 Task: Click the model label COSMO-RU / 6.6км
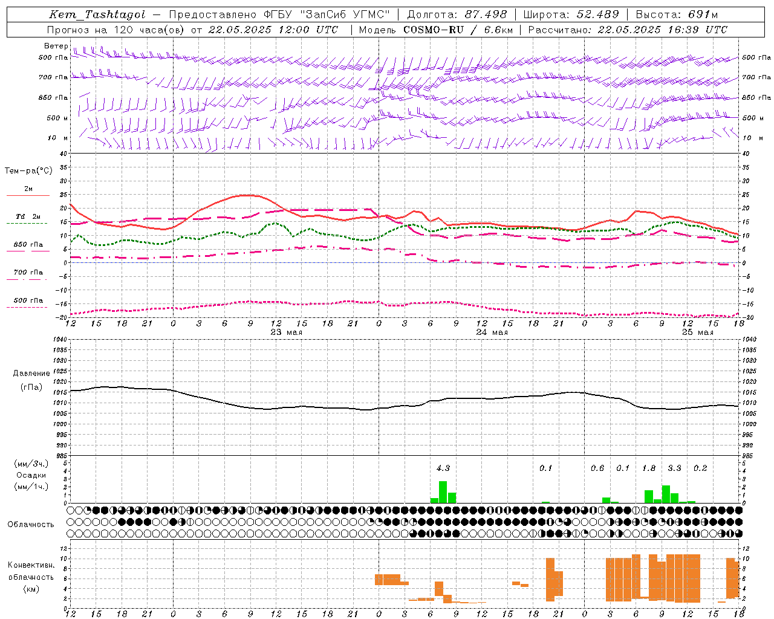coord(458,30)
